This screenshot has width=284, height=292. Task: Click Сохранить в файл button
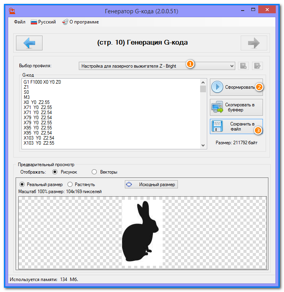236,126
